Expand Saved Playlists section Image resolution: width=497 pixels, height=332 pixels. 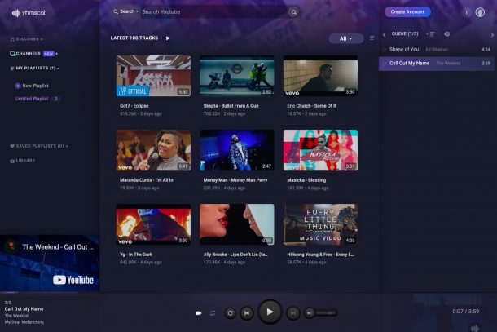pos(39,146)
